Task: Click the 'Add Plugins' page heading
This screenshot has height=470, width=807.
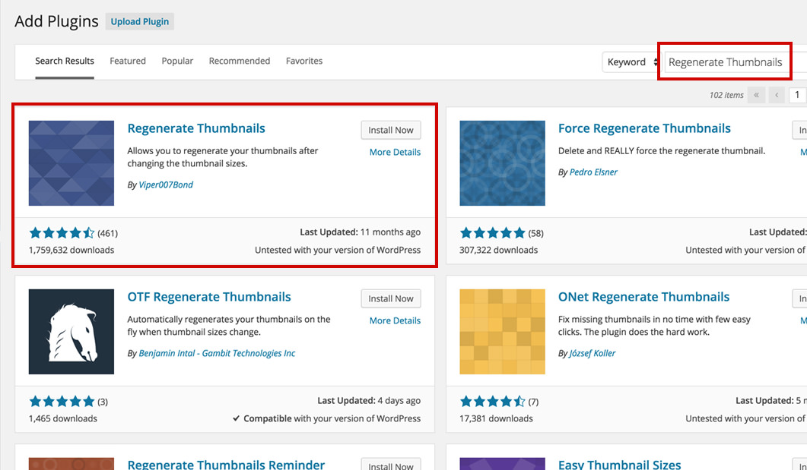Action: tap(56, 21)
